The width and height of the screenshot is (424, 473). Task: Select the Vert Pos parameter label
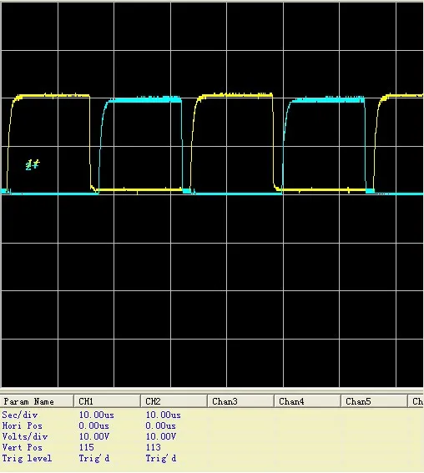[x=22, y=448]
